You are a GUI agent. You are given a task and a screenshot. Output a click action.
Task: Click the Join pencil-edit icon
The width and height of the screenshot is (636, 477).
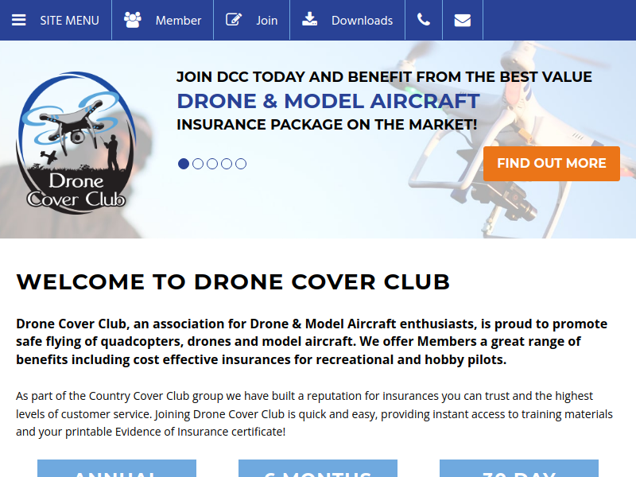[234, 19]
